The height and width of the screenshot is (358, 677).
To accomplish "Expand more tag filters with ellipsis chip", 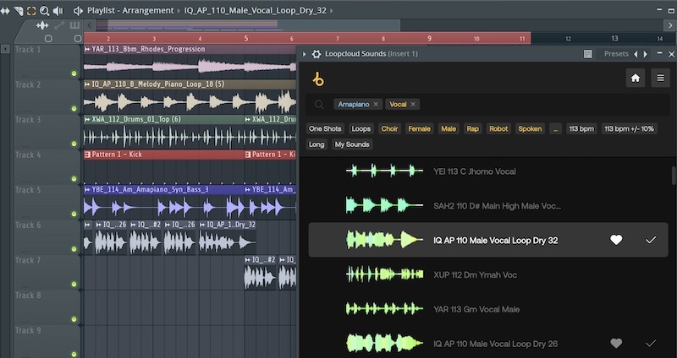I will pos(555,129).
